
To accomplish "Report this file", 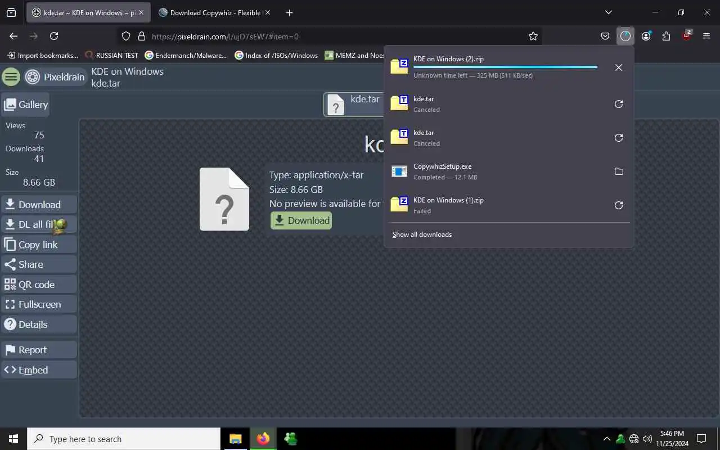I will tap(39, 350).
